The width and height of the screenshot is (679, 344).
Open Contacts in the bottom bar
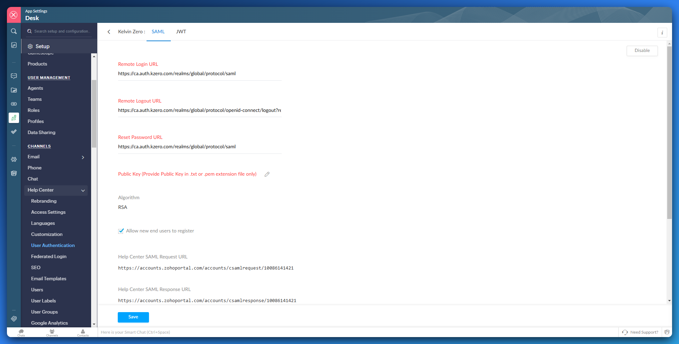[83, 333]
